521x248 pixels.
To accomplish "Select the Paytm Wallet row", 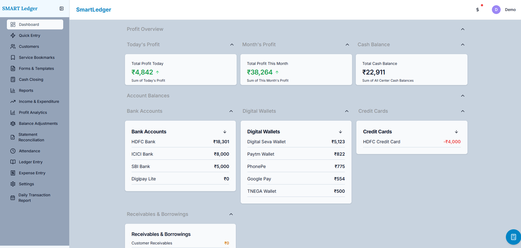I will click(296, 154).
